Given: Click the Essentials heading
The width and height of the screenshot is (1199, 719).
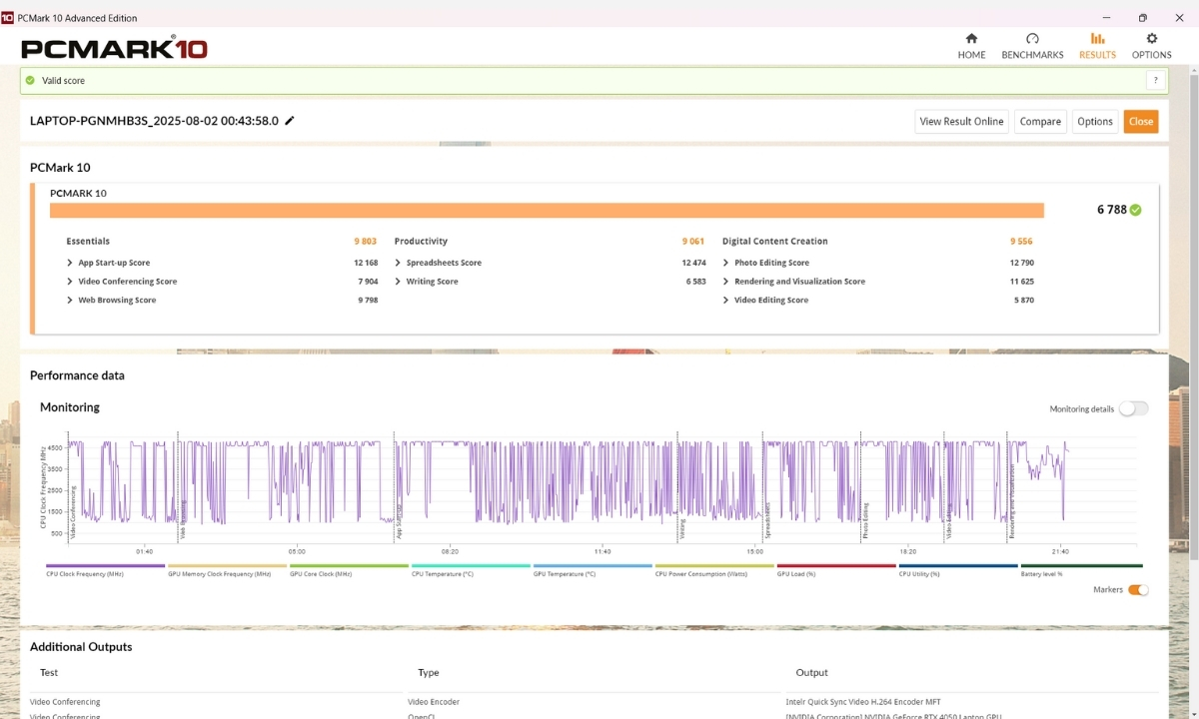Looking at the screenshot, I should pos(88,242).
